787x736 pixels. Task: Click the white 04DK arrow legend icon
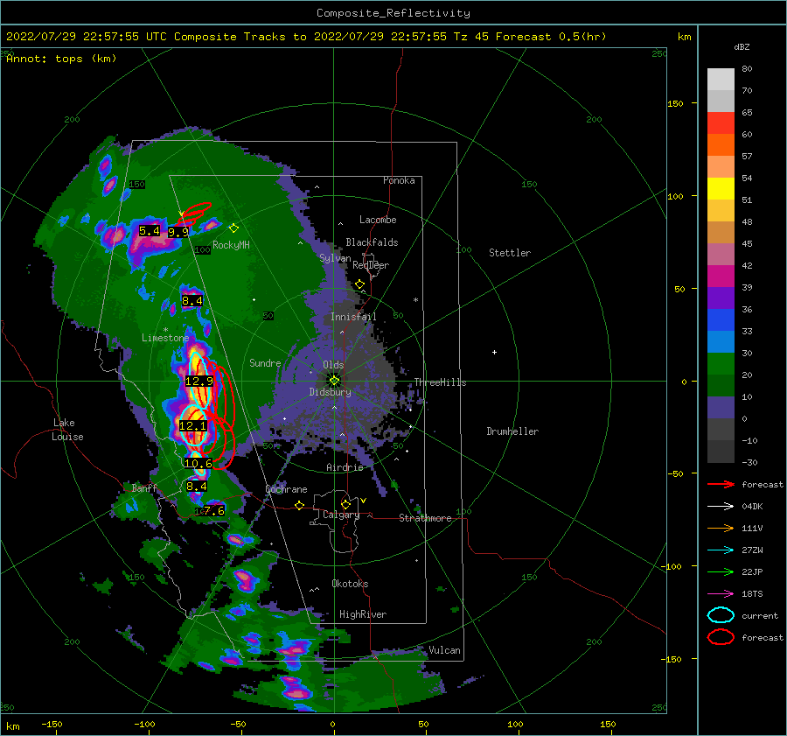pyautogui.click(x=721, y=507)
